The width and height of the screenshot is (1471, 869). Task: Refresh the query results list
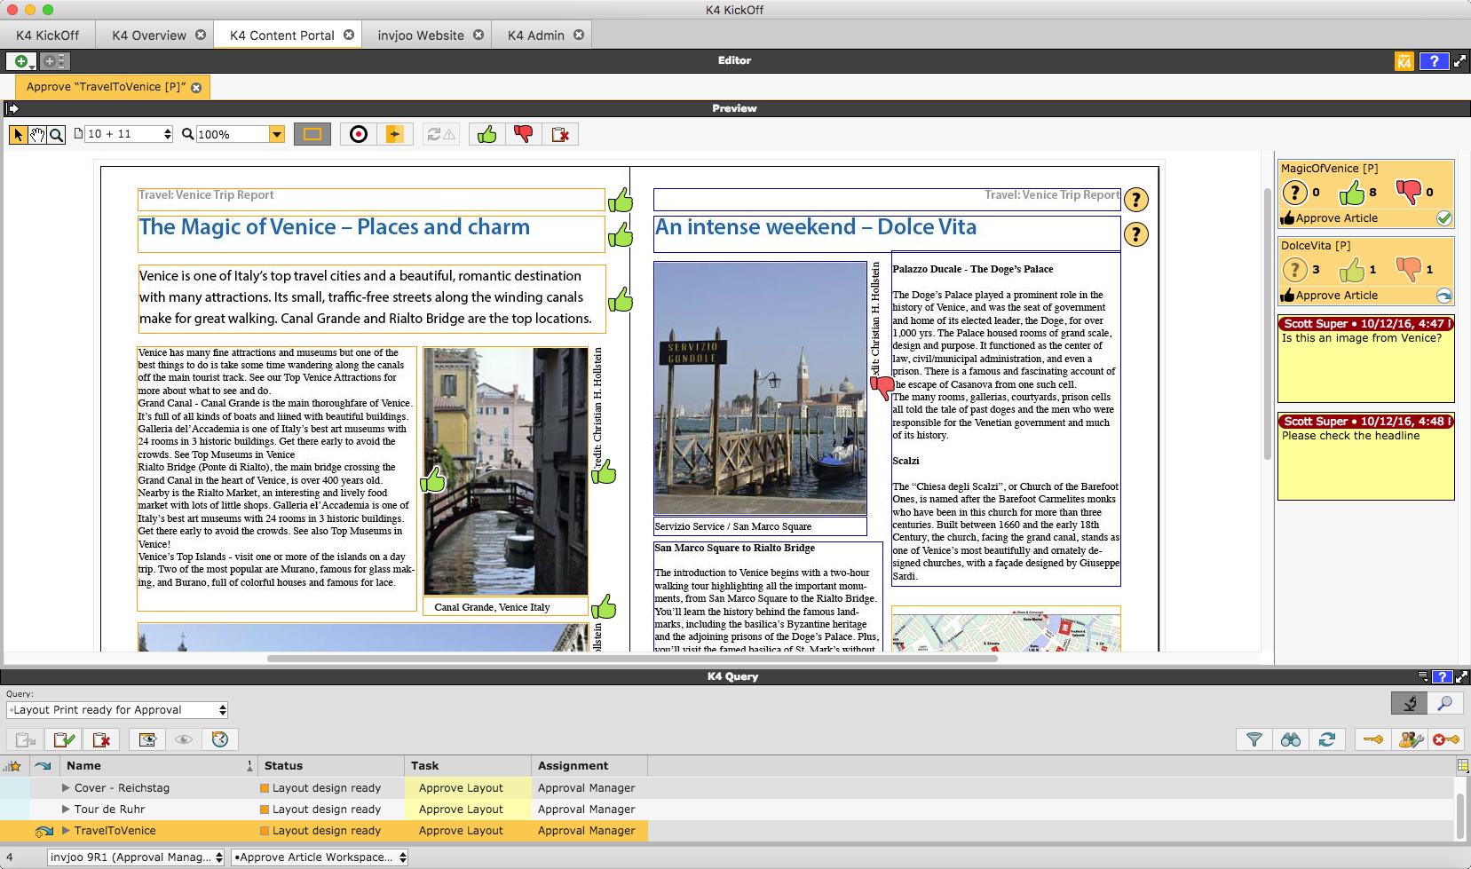tap(1327, 739)
